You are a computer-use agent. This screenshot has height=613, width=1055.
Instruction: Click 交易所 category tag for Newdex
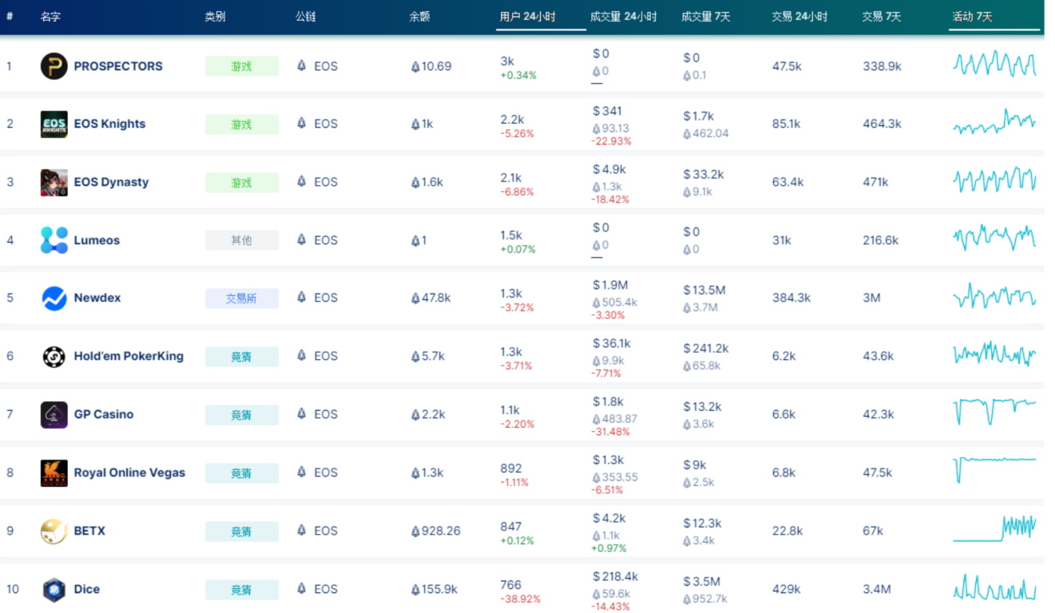(x=242, y=298)
